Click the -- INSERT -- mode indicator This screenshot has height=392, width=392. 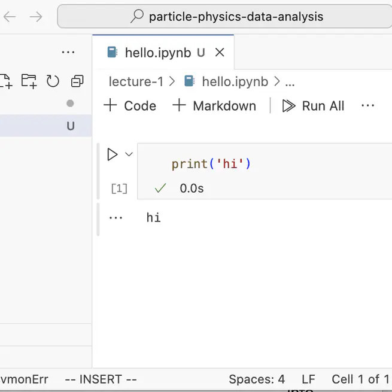[101, 379]
